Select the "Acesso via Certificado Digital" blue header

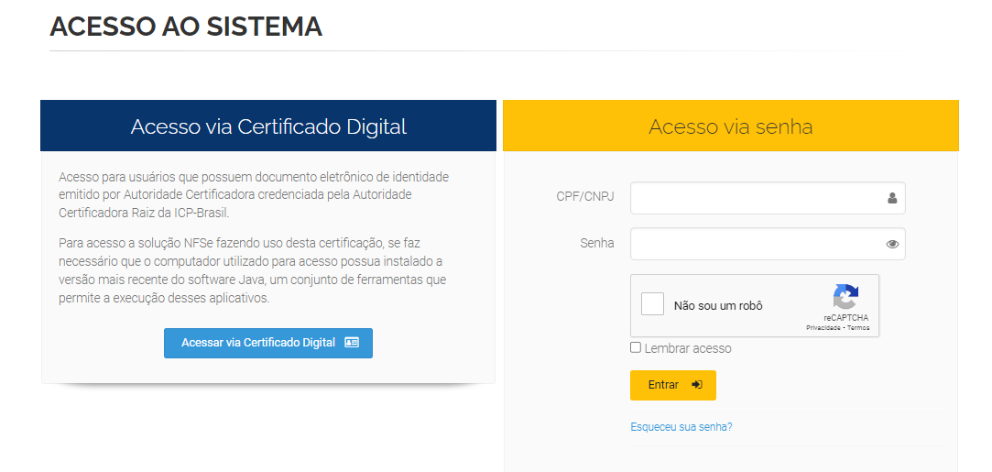coord(268,126)
